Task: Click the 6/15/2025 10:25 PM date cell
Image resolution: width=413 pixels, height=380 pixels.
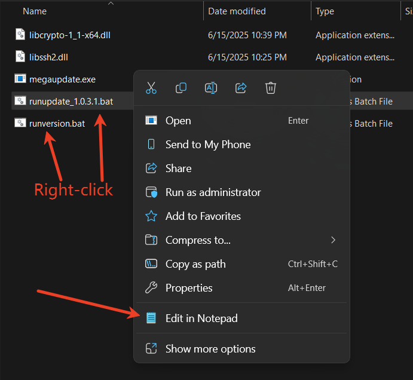Action: [x=247, y=57]
